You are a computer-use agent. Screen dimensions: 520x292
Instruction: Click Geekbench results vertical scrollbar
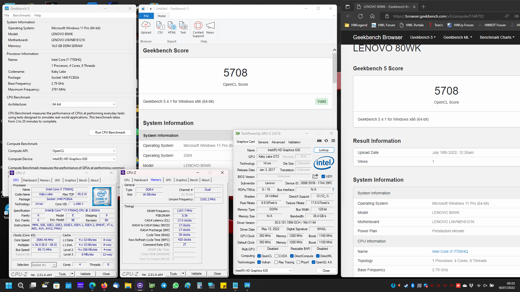pyautogui.click(x=334, y=68)
